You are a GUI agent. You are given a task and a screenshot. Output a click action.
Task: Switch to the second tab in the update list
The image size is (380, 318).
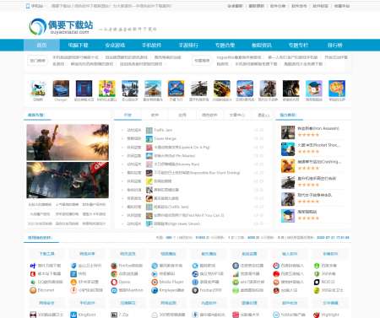[x=155, y=115]
